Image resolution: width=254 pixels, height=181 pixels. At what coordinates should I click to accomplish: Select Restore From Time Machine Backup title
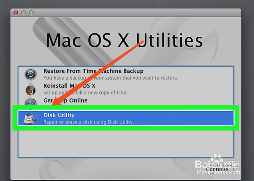click(93, 71)
